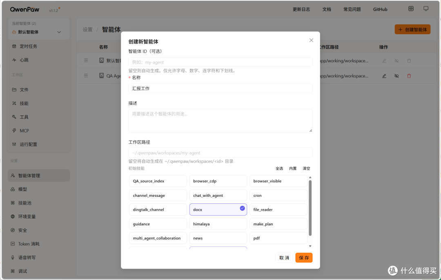Image resolution: width=441 pixels, height=280 pixels.
Task: Click the 取消 cancel button
Action: tap(284, 258)
